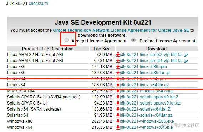Click the 174.18 MB file size cell
The width and height of the screenshot is (203, 132).
pos(102,67)
